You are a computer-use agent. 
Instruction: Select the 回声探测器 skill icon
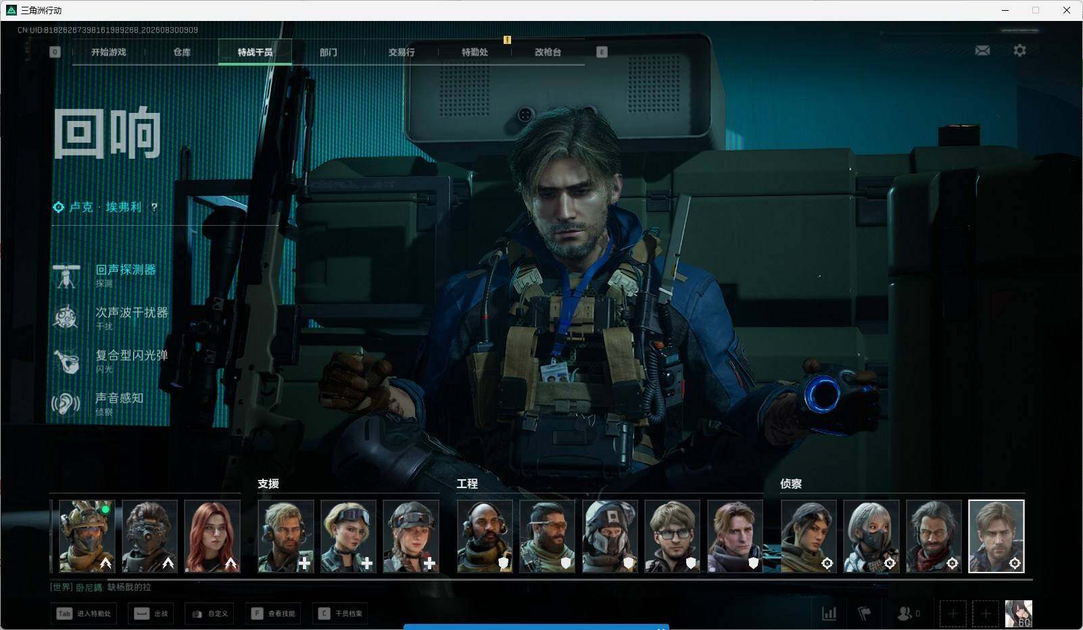pos(66,276)
